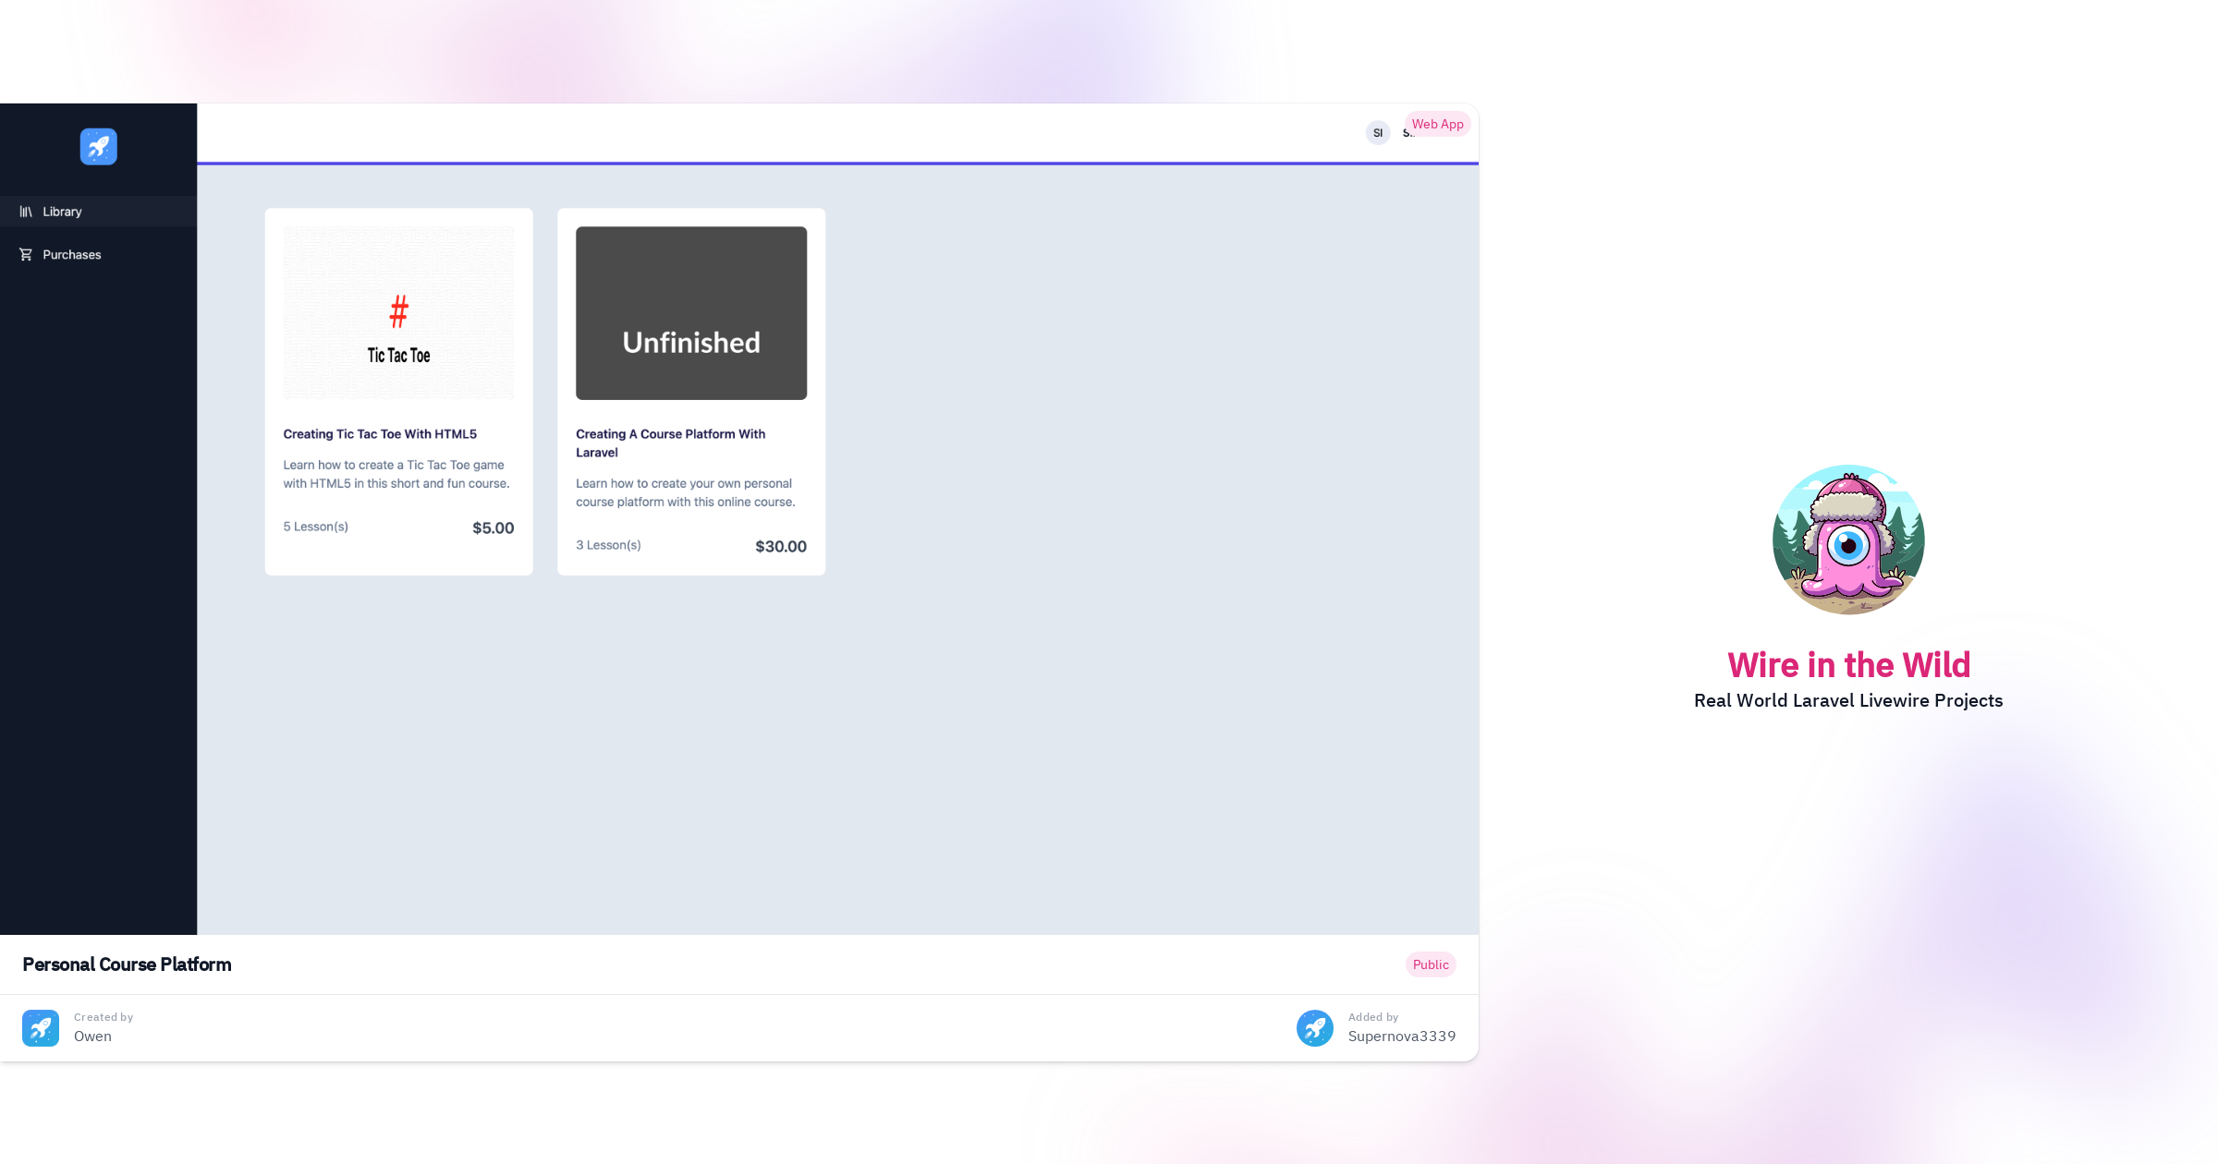Open Creating Tic Tac Toe With HTML5 title

pos(380,434)
